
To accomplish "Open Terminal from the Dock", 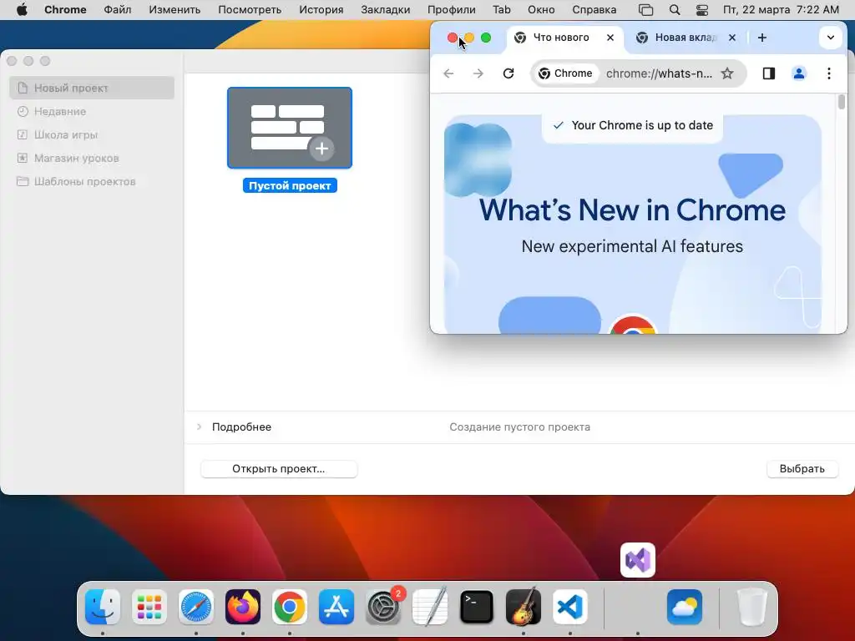I will pyautogui.click(x=477, y=607).
